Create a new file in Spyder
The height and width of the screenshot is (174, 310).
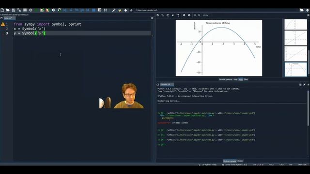[2, 10]
